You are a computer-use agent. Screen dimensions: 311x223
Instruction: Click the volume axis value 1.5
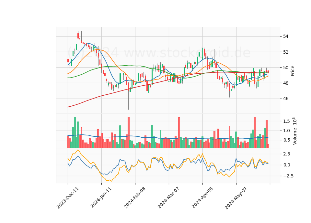click(x=286, y=121)
